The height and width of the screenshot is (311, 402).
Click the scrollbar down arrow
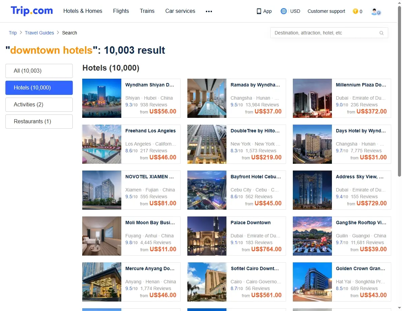pos(399,308)
